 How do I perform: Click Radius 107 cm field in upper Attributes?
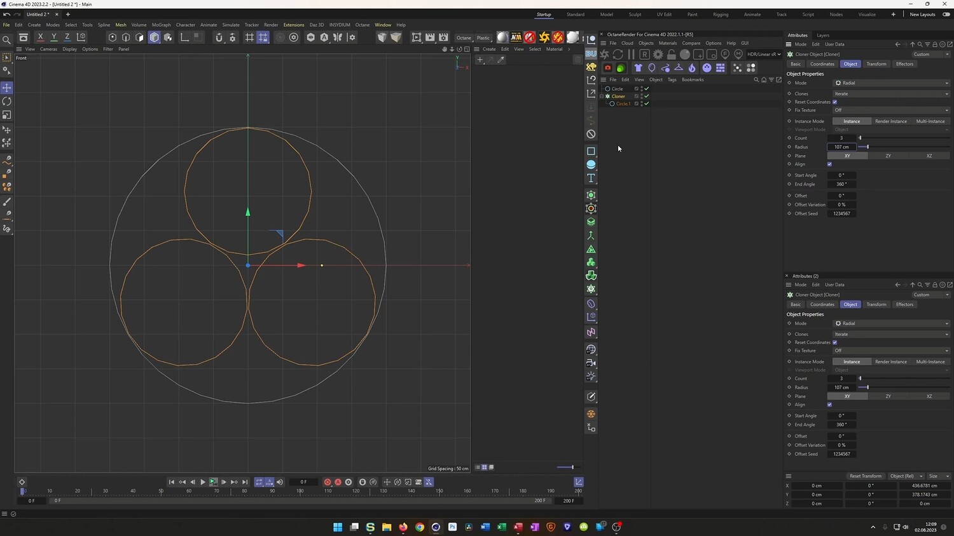point(841,147)
